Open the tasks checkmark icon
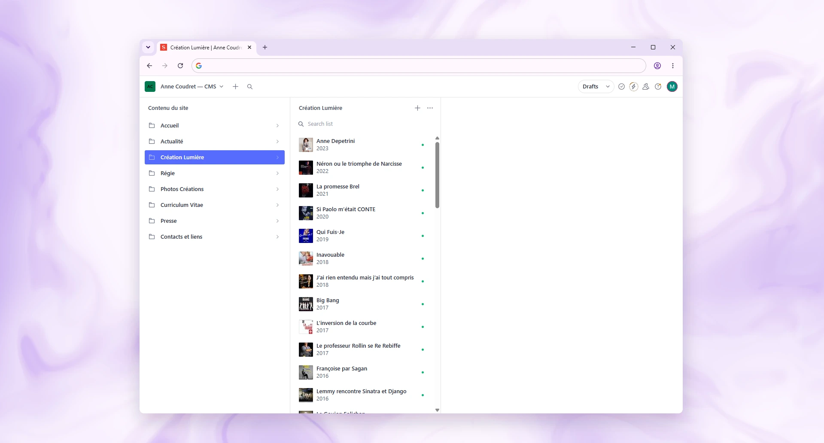This screenshot has height=443, width=824. tap(621, 87)
